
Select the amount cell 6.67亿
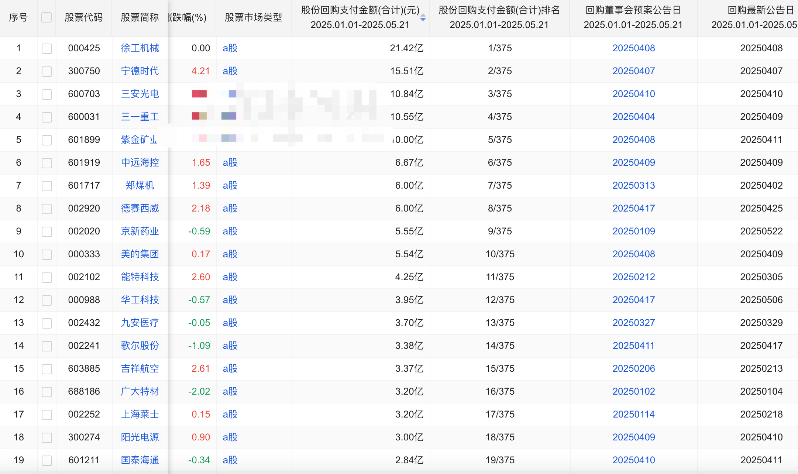[x=409, y=162]
